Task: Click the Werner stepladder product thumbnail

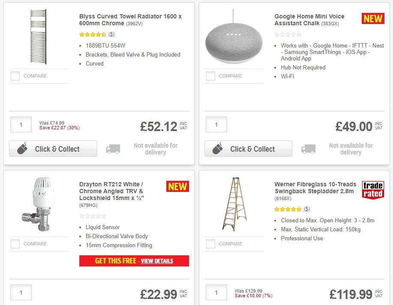Action: 234,203
